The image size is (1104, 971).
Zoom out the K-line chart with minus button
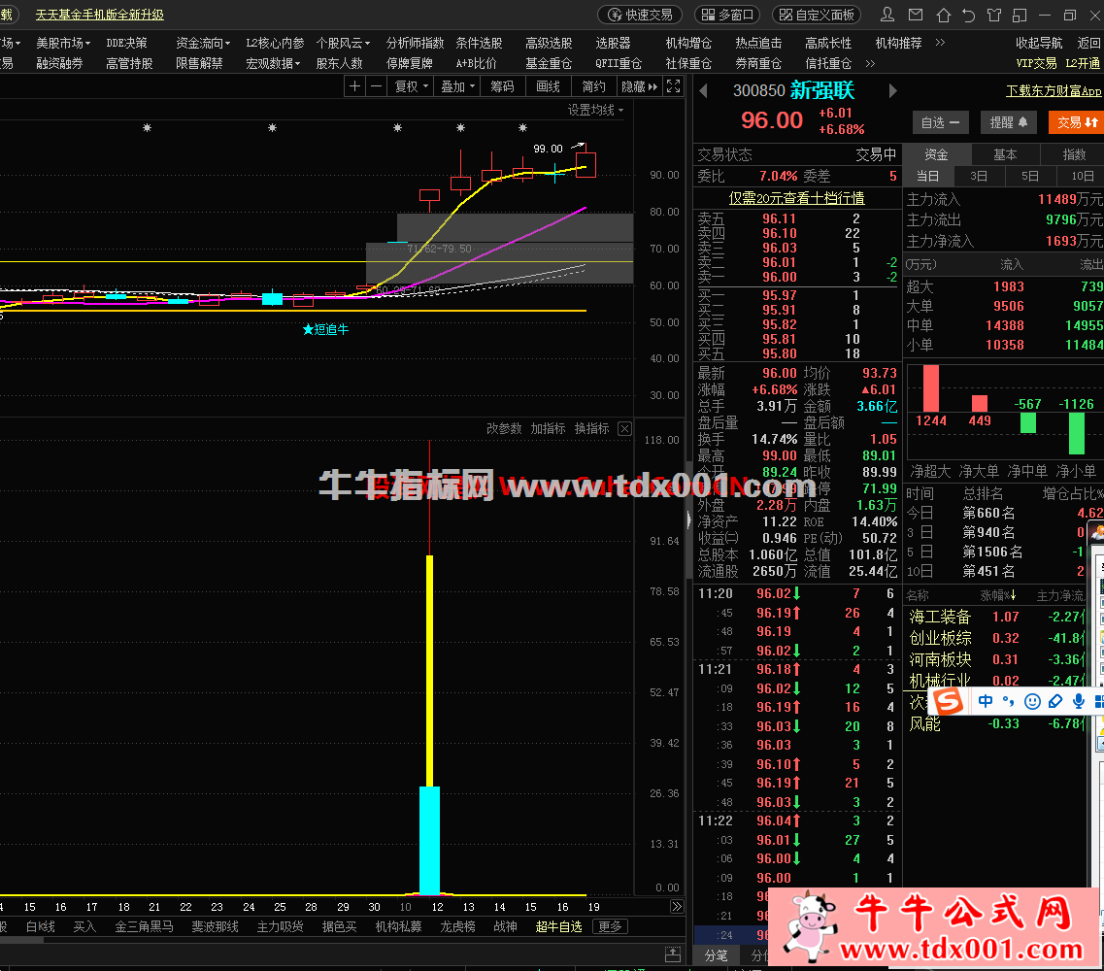coord(377,86)
